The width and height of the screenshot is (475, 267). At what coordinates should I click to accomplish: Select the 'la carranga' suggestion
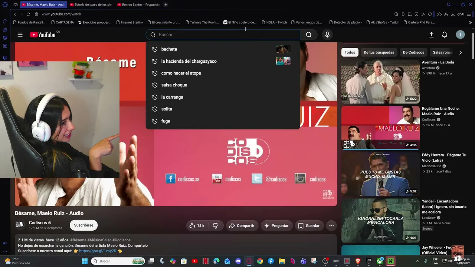223,97
